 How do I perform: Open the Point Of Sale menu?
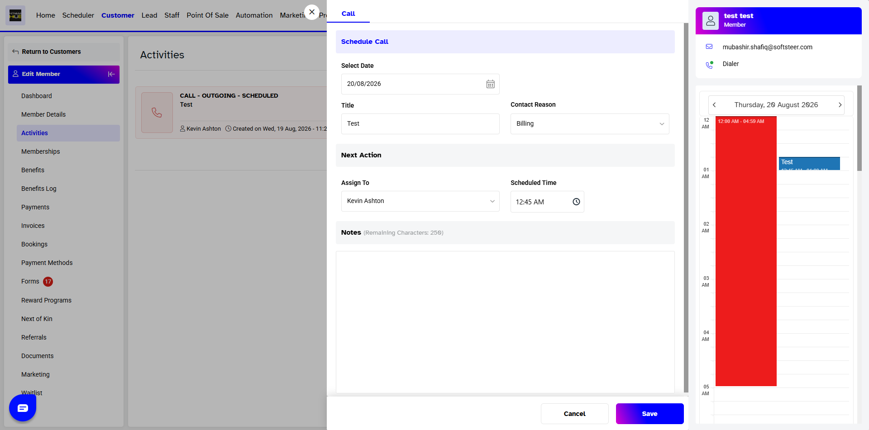208,15
